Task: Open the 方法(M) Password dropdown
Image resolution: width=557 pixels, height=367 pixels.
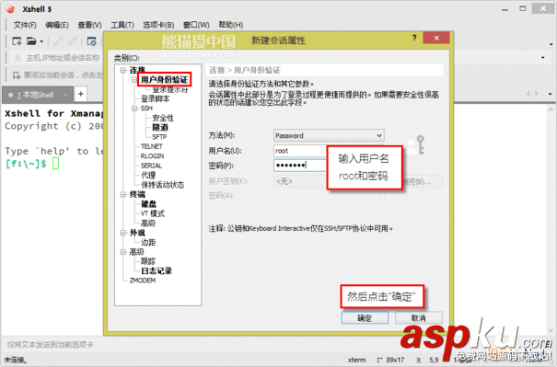Action: [x=329, y=135]
